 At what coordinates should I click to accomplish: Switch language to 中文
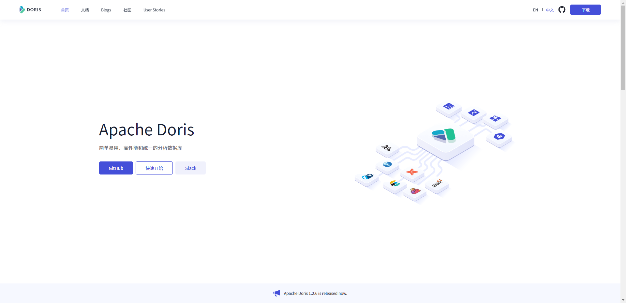(x=550, y=10)
